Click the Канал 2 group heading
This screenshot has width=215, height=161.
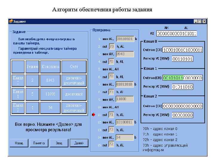coord(150,96)
